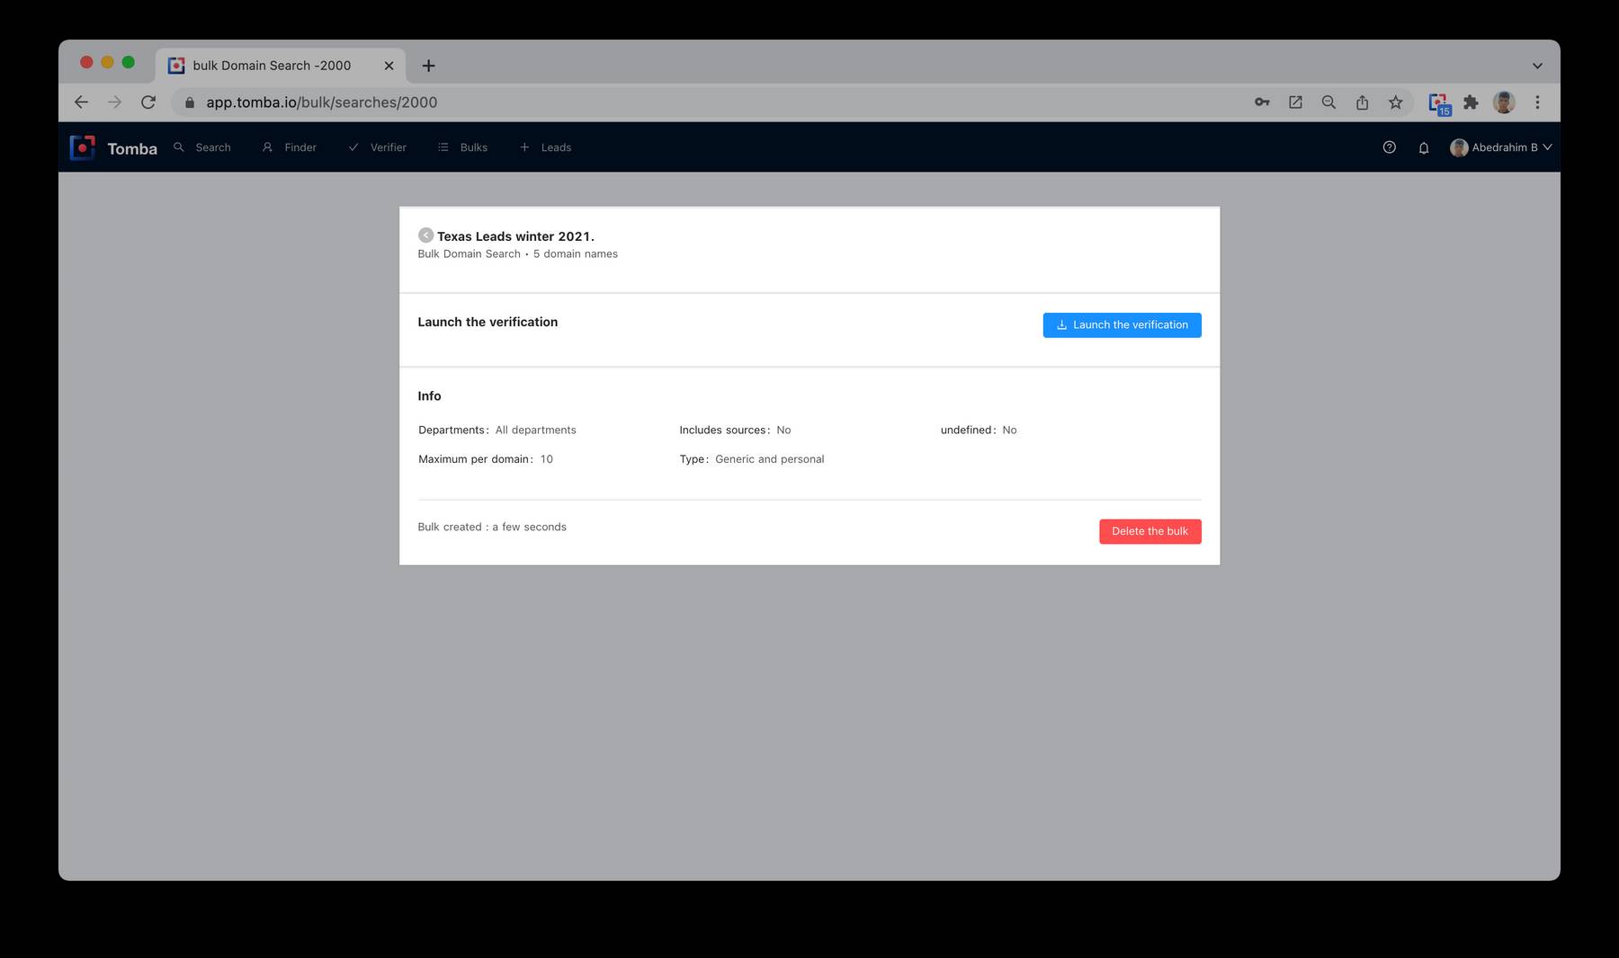Click the 'Includes sources' label
Viewport: 1619px width, 958px height.
coord(723,430)
